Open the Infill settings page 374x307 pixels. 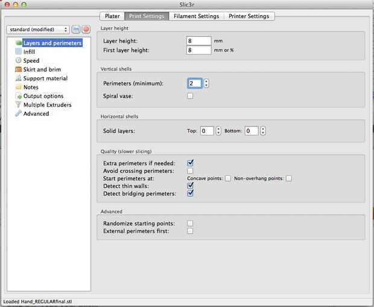tap(29, 52)
